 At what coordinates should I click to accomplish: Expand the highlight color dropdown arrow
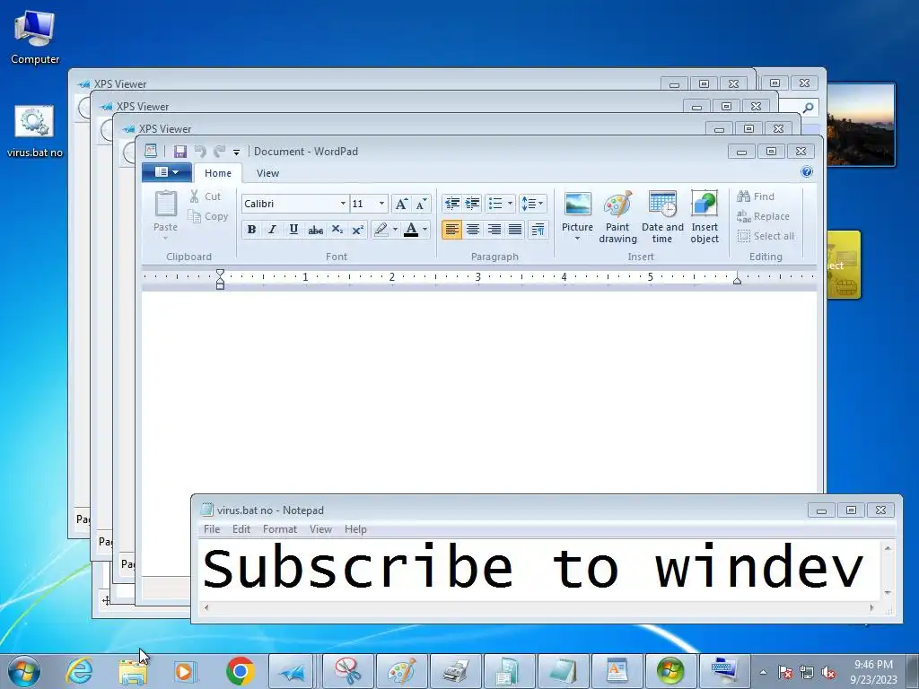tap(395, 230)
